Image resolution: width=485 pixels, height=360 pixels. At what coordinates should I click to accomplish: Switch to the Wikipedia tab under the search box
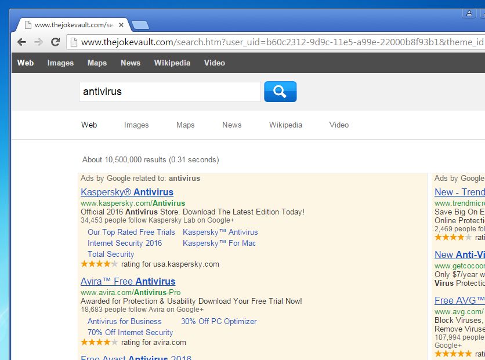pyautogui.click(x=285, y=125)
